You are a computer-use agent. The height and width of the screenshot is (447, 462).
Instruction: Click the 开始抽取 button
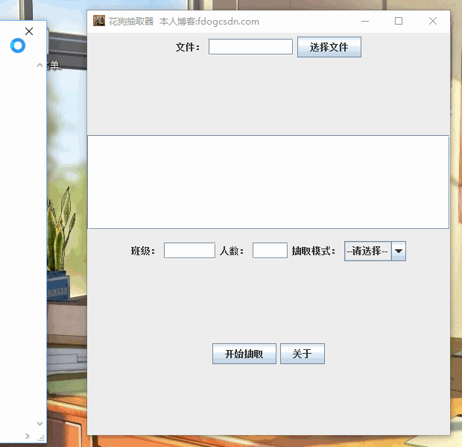pos(244,354)
